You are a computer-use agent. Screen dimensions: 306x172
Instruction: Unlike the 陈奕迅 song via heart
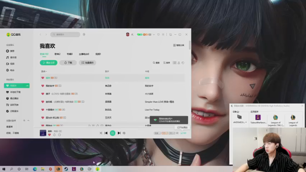pos(43,110)
